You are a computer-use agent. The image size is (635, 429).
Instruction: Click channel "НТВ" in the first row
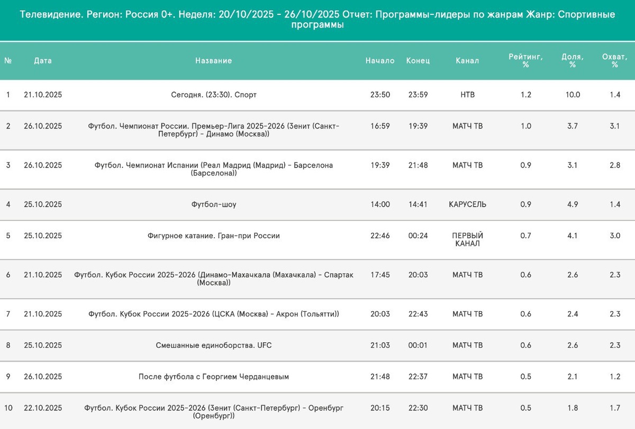click(468, 95)
